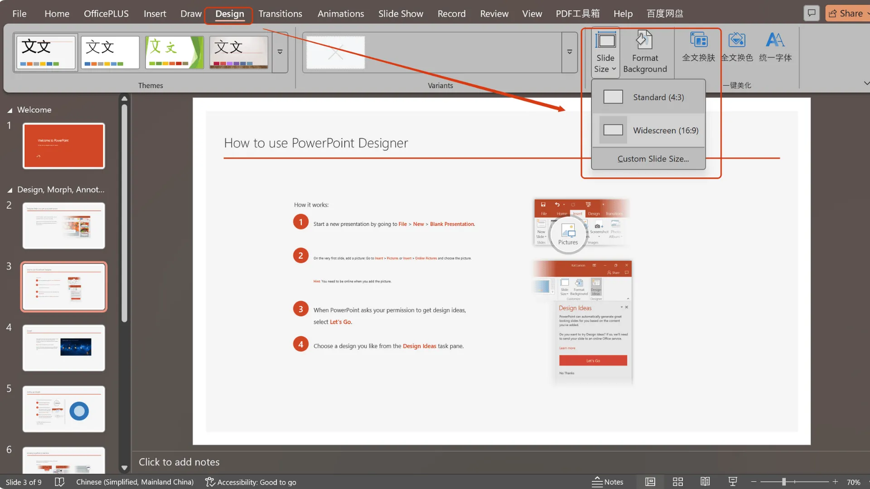Screen dimensions: 870x489
Task: Click the Slide 3 of 9 indicator
Action: (24, 482)
